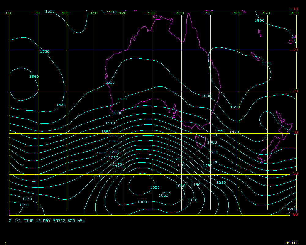The image size is (306, 245).
Task: Select the -130 longitude label at top
Action: [x=150, y=13]
